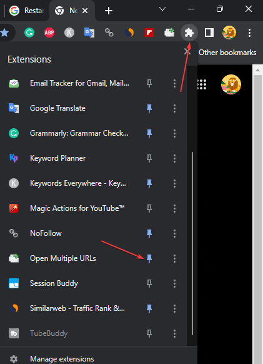Pin the TubeBuddy extension
The image size is (263, 364).
click(149, 333)
